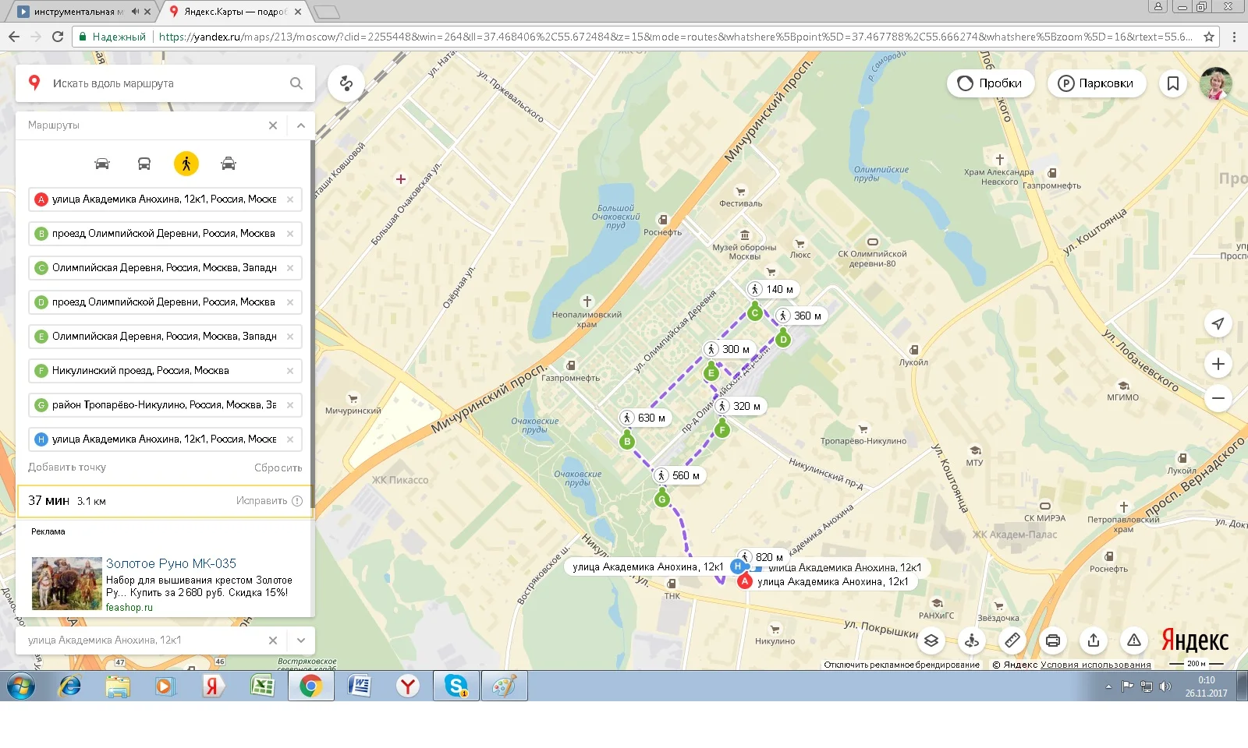Mute the инструментальная tab audio
This screenshot has height=748, width=1248.
click(x=136, y=12)
